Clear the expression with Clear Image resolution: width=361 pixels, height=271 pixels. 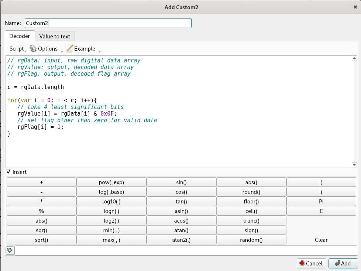(x=321, y=240)
